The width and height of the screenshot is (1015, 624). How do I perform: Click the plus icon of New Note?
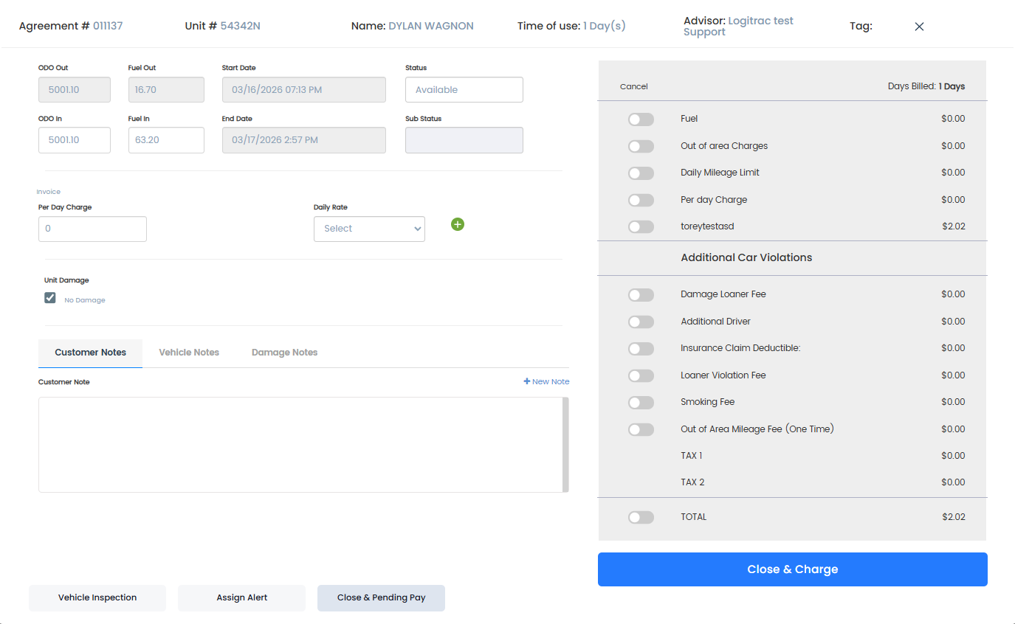(526, 381)
